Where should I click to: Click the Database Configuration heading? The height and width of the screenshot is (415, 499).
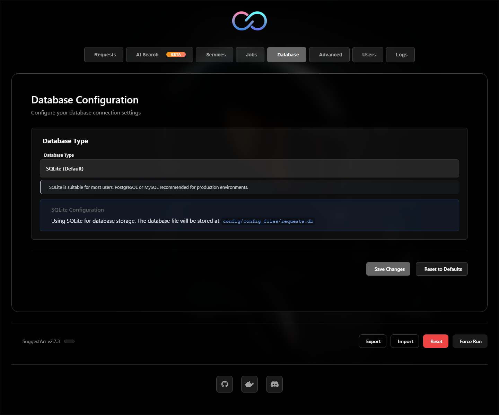tap(85, 100)
